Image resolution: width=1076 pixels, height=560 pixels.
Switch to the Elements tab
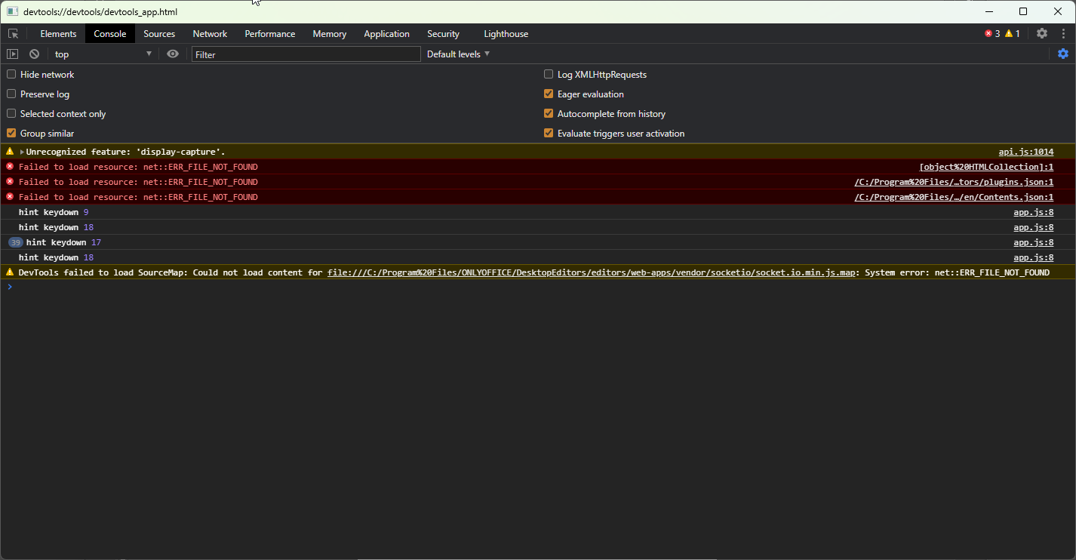click(58, 34)
